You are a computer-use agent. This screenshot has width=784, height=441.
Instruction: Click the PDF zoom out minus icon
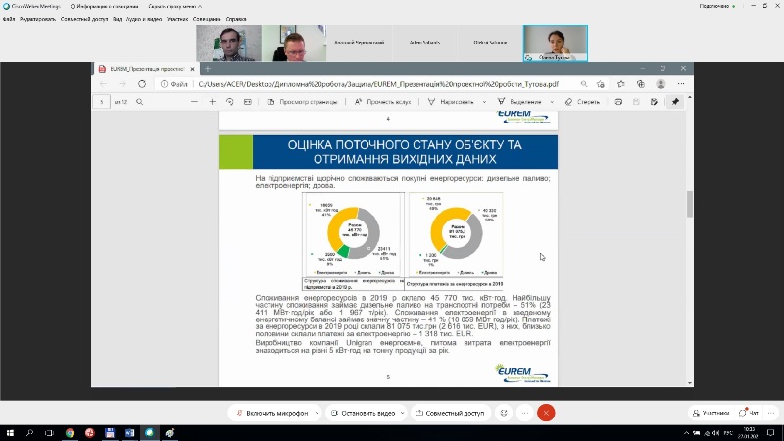tap(193, 102)
